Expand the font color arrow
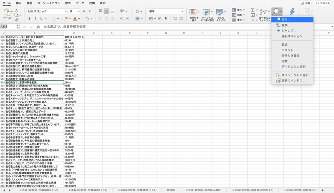This screenshot has height=193, width=334. click(x=79, y=19)
